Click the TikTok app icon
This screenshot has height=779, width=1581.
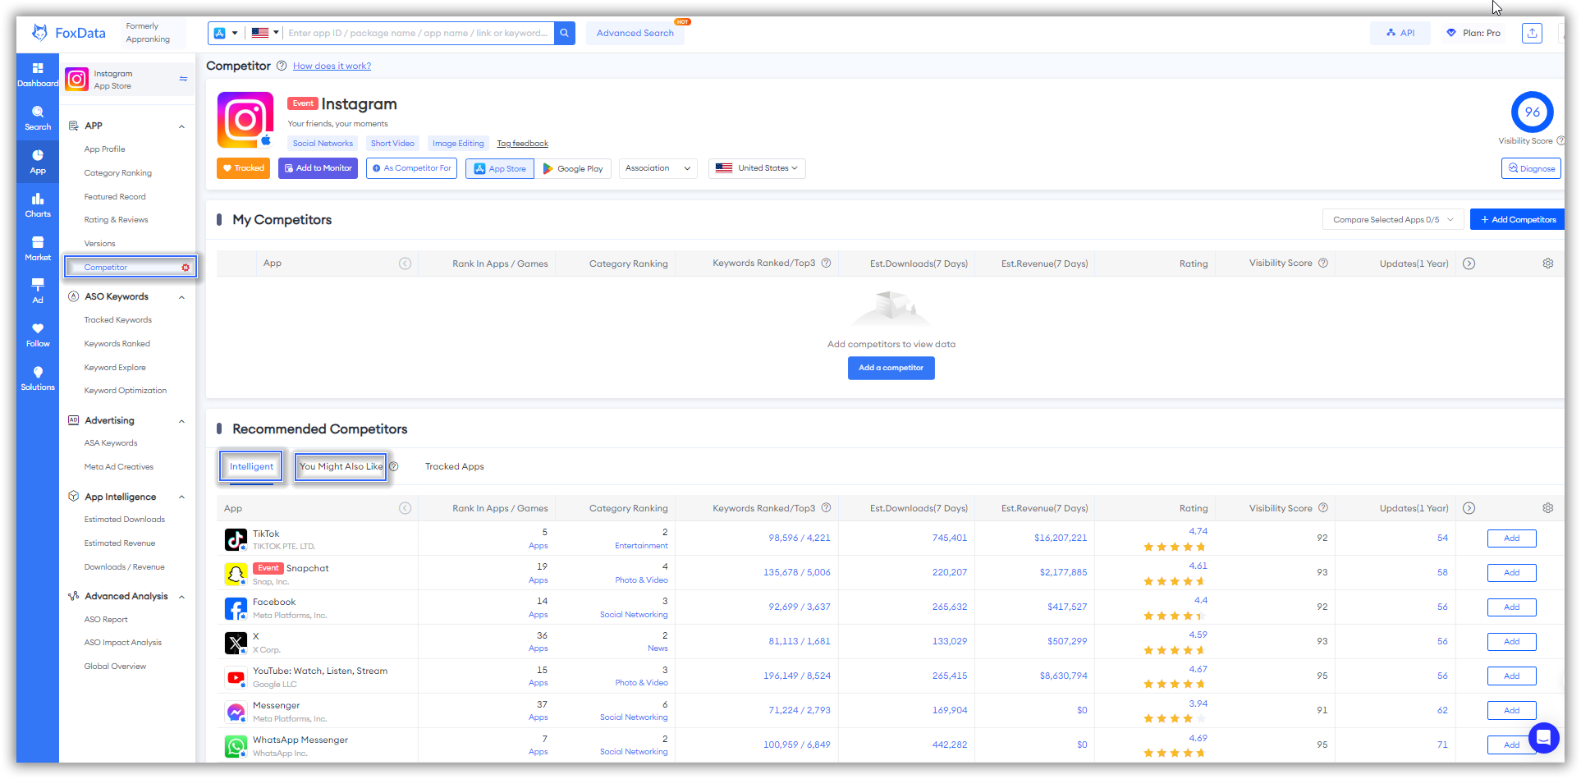tap(236, 539)
